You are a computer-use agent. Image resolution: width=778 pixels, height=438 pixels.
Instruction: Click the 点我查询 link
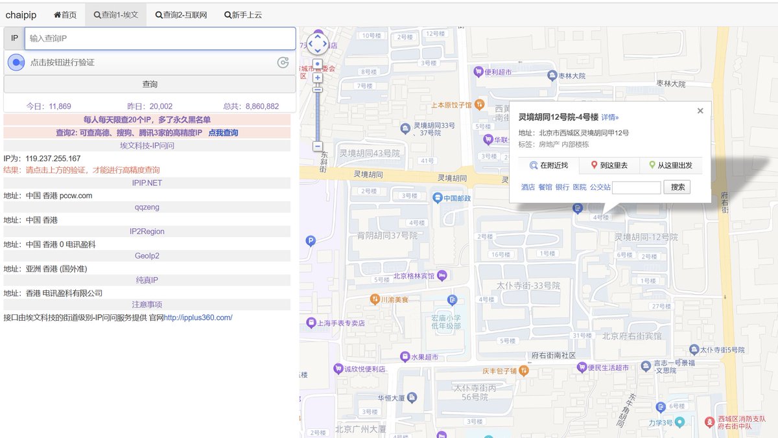click(x=223, y=132)
